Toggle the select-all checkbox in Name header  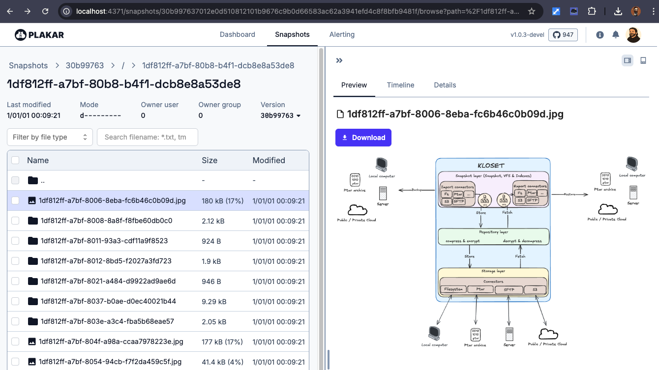tap(15, 160)
